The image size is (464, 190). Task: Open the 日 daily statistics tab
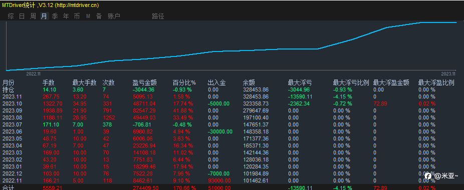pyautogui.click(x=22, y=16)
